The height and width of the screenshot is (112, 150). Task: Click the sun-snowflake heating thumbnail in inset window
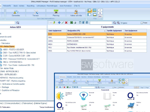[x=60, y=96]
